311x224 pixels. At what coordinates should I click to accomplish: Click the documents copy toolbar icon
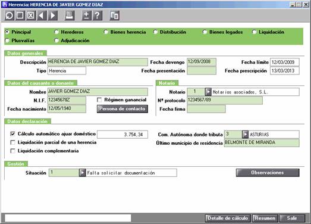coord(114,15)
